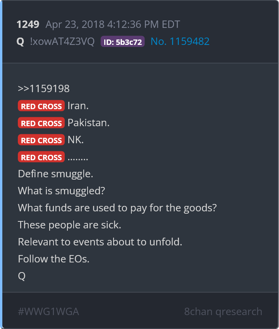Click the text 'These people are sick.'
This screenshot has height=329, width=279.
69,225
